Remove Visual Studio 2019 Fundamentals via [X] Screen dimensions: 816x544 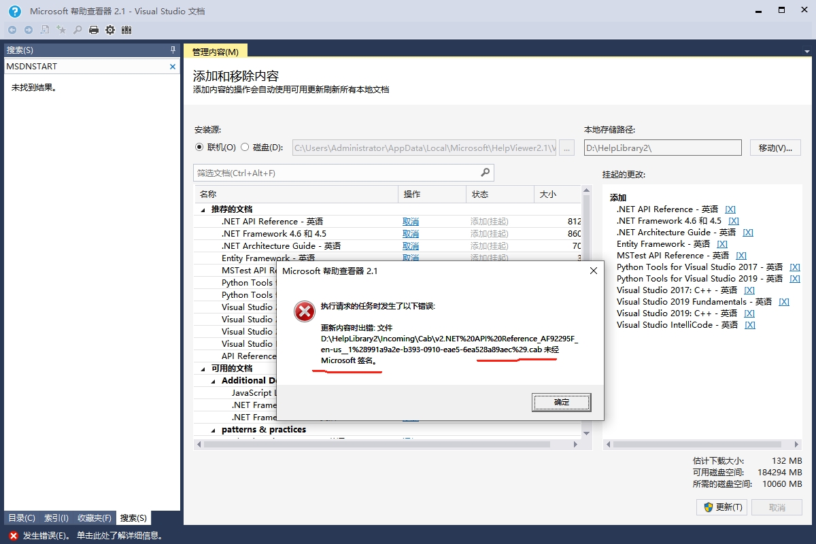pos(784,302)
